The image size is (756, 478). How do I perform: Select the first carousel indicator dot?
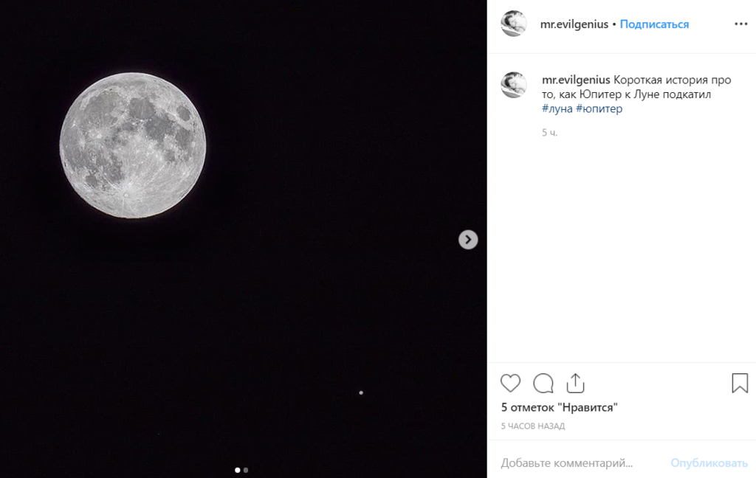[x=238, y=470]
